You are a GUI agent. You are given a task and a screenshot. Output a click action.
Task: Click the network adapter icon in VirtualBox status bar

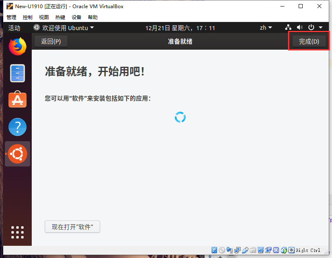tap(238, 250)
